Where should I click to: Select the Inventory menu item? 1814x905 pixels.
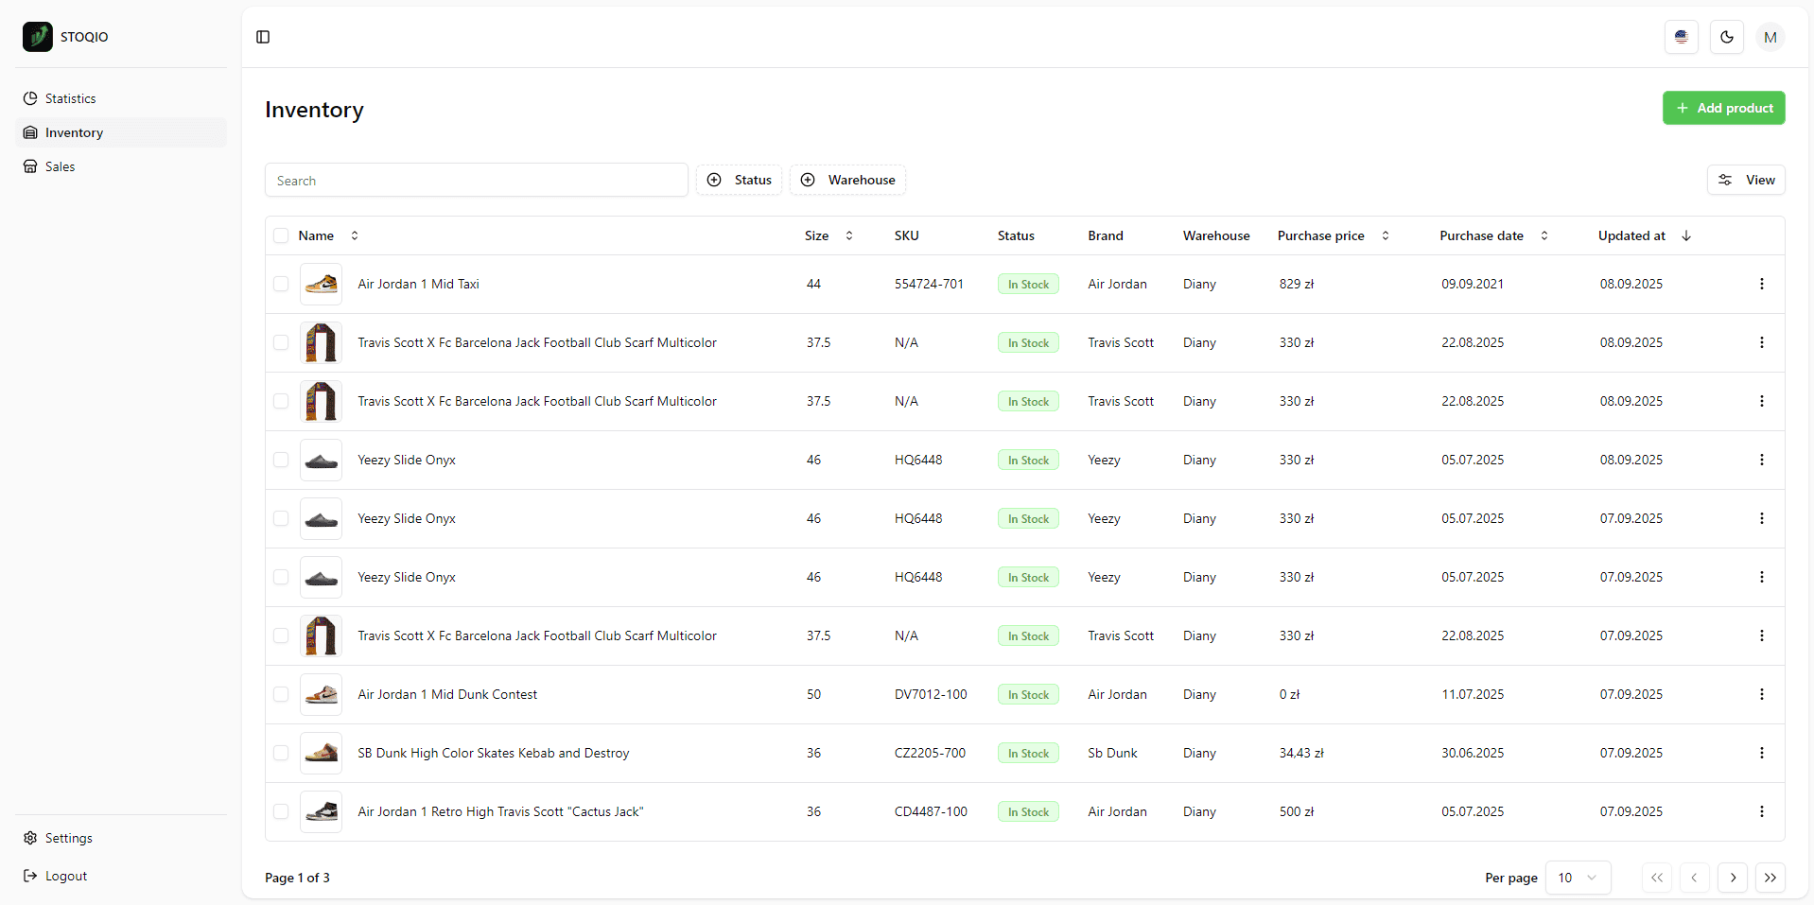click(x=75, y=132)
